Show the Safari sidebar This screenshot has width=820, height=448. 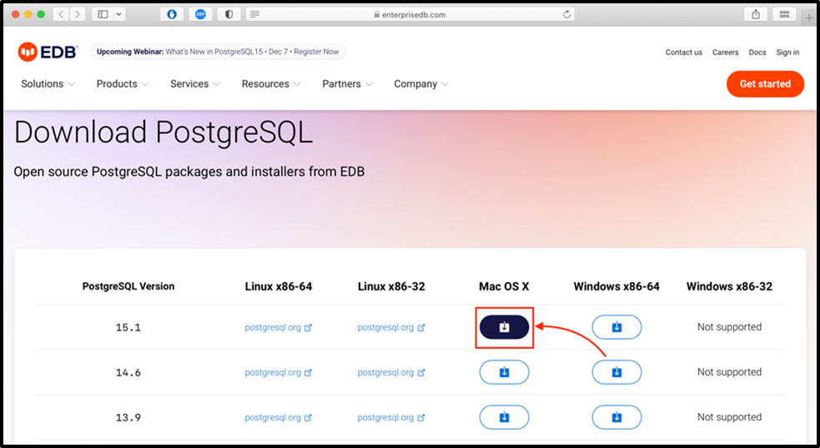click(x=103, y=14)
